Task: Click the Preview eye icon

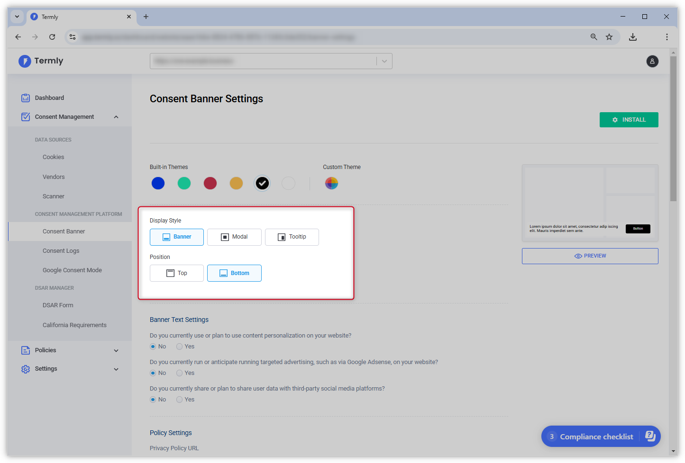Action: tap(578, 256)
